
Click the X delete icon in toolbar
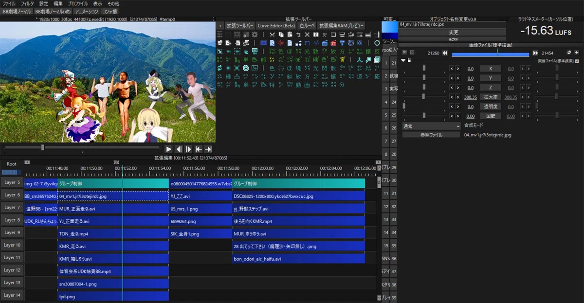click(x=307, y=35)
